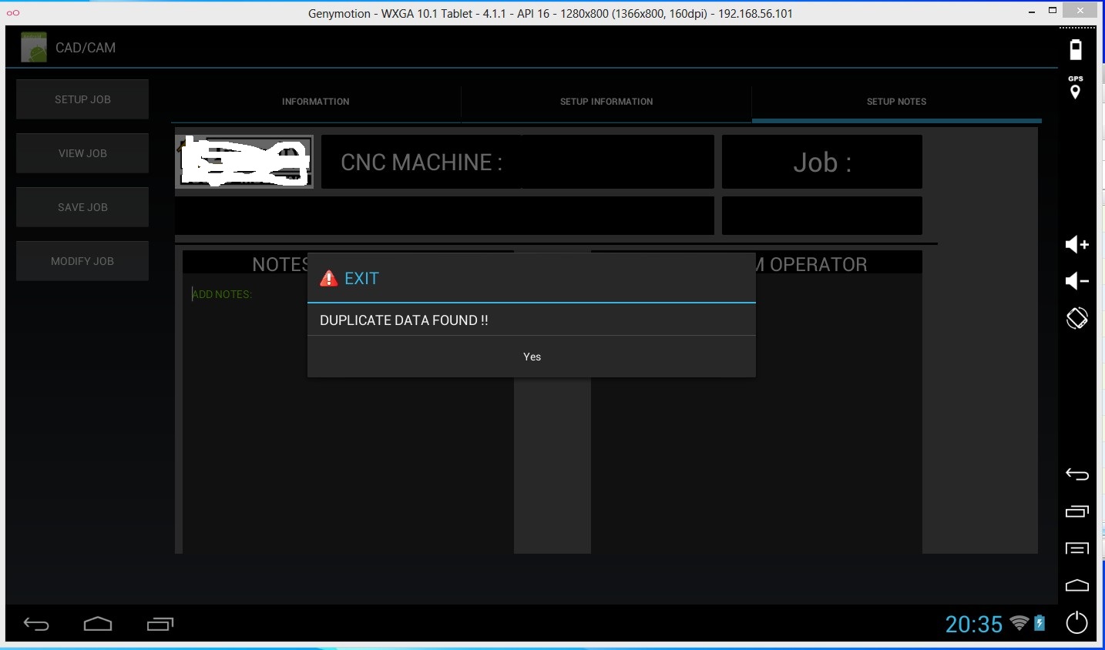
Task: Tap the Android recent apps button
Action: tap(160, 624)
